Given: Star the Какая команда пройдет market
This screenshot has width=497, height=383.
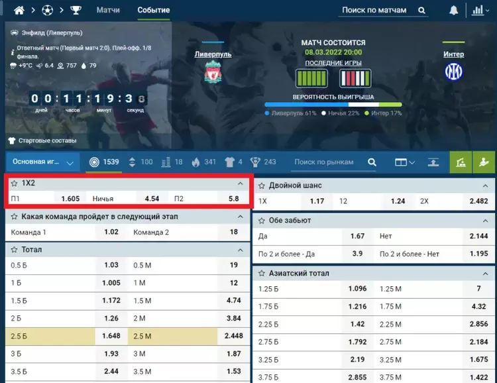Looking at the screenshot, I should (15, 217).
